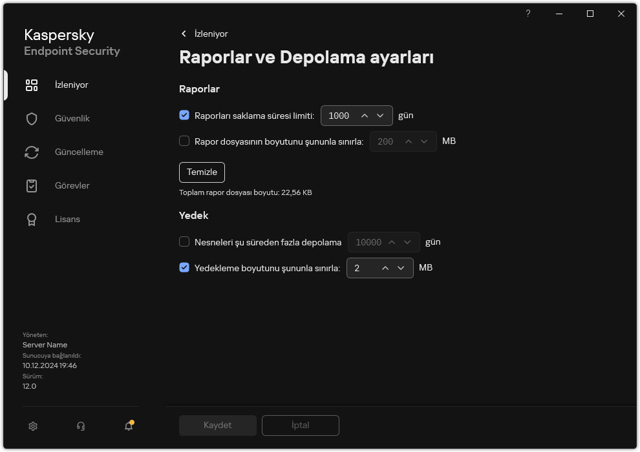Open the report file size MB dropdown
Screen dimensions: 640x452
tap(425, 141)
